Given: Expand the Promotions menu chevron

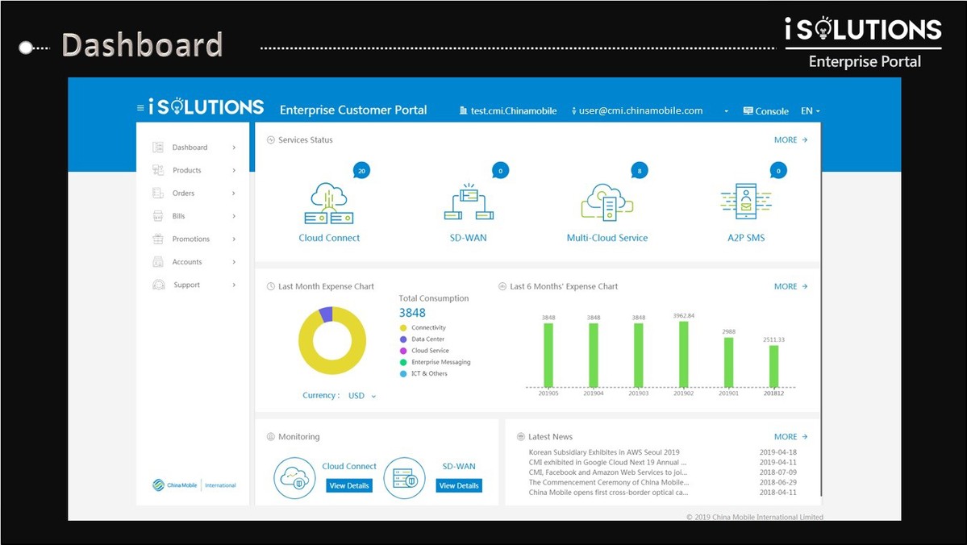Looking at the screenshot, I should point(235,239).
